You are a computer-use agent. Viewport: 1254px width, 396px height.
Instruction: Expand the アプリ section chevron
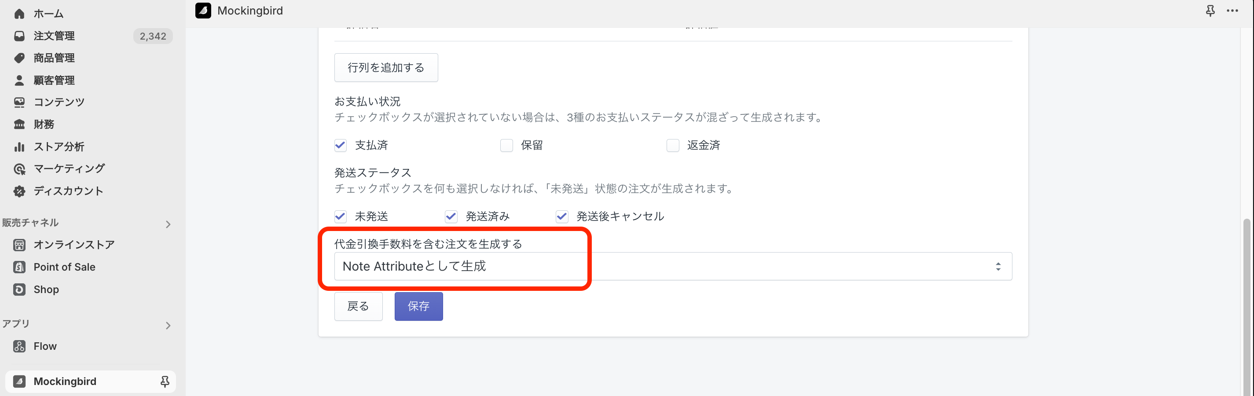(168, 325)
